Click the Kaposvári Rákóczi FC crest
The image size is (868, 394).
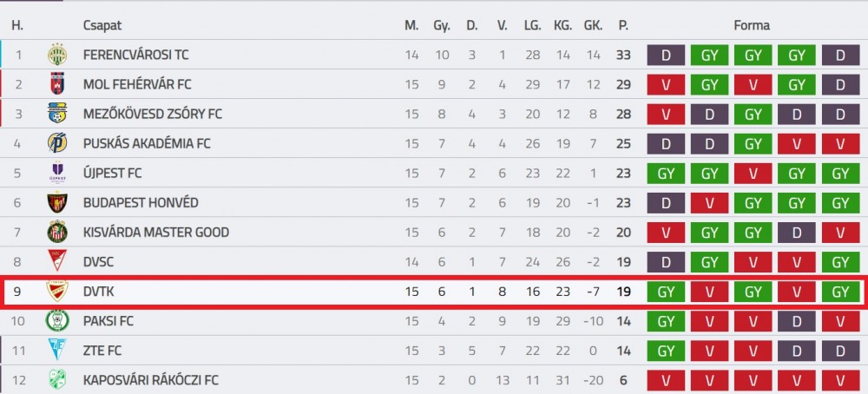(x=57, y=379)
